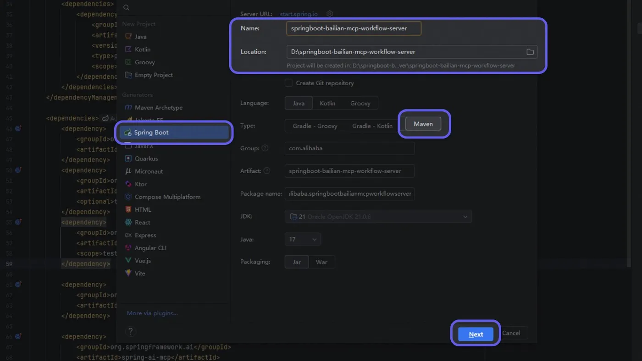This screenshot has height=361, width=642.
Task: Click the search magnifier icon in the dialog
Action: pos(127,8)
